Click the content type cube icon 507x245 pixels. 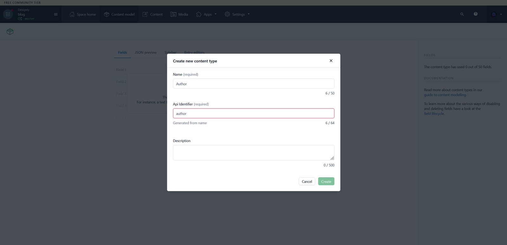tap(10, 32)
